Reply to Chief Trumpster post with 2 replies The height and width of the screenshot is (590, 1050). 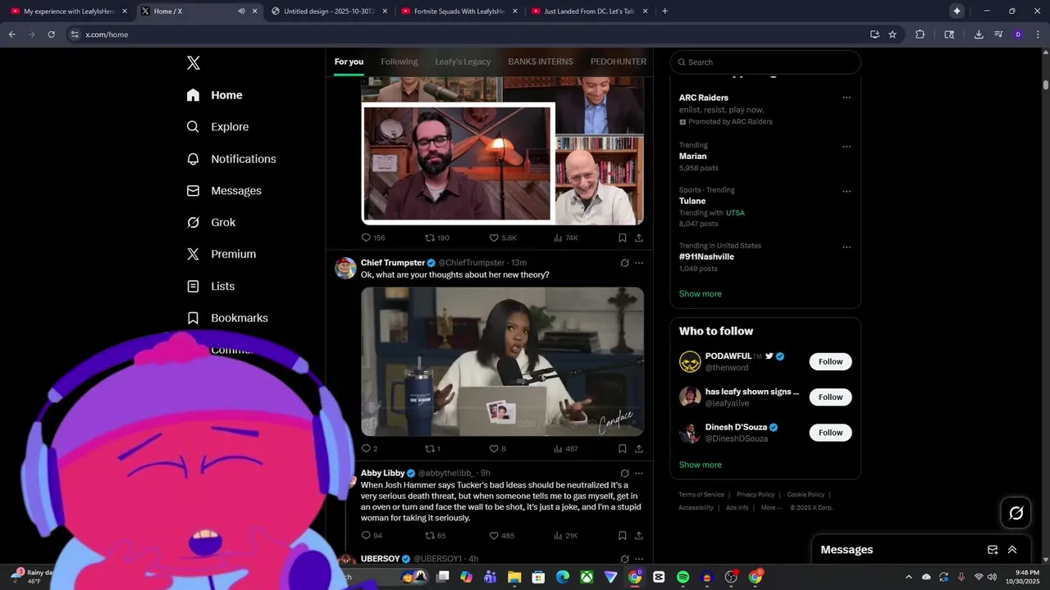[367, 449]
